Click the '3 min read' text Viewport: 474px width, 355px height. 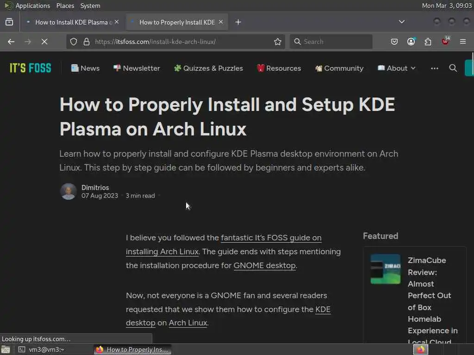click(x=140, y=196)
